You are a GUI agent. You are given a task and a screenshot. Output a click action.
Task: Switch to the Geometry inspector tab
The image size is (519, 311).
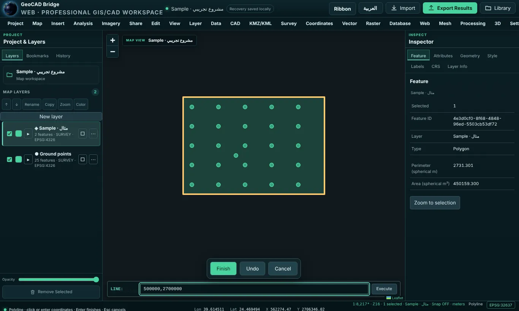tap(470, 56)
